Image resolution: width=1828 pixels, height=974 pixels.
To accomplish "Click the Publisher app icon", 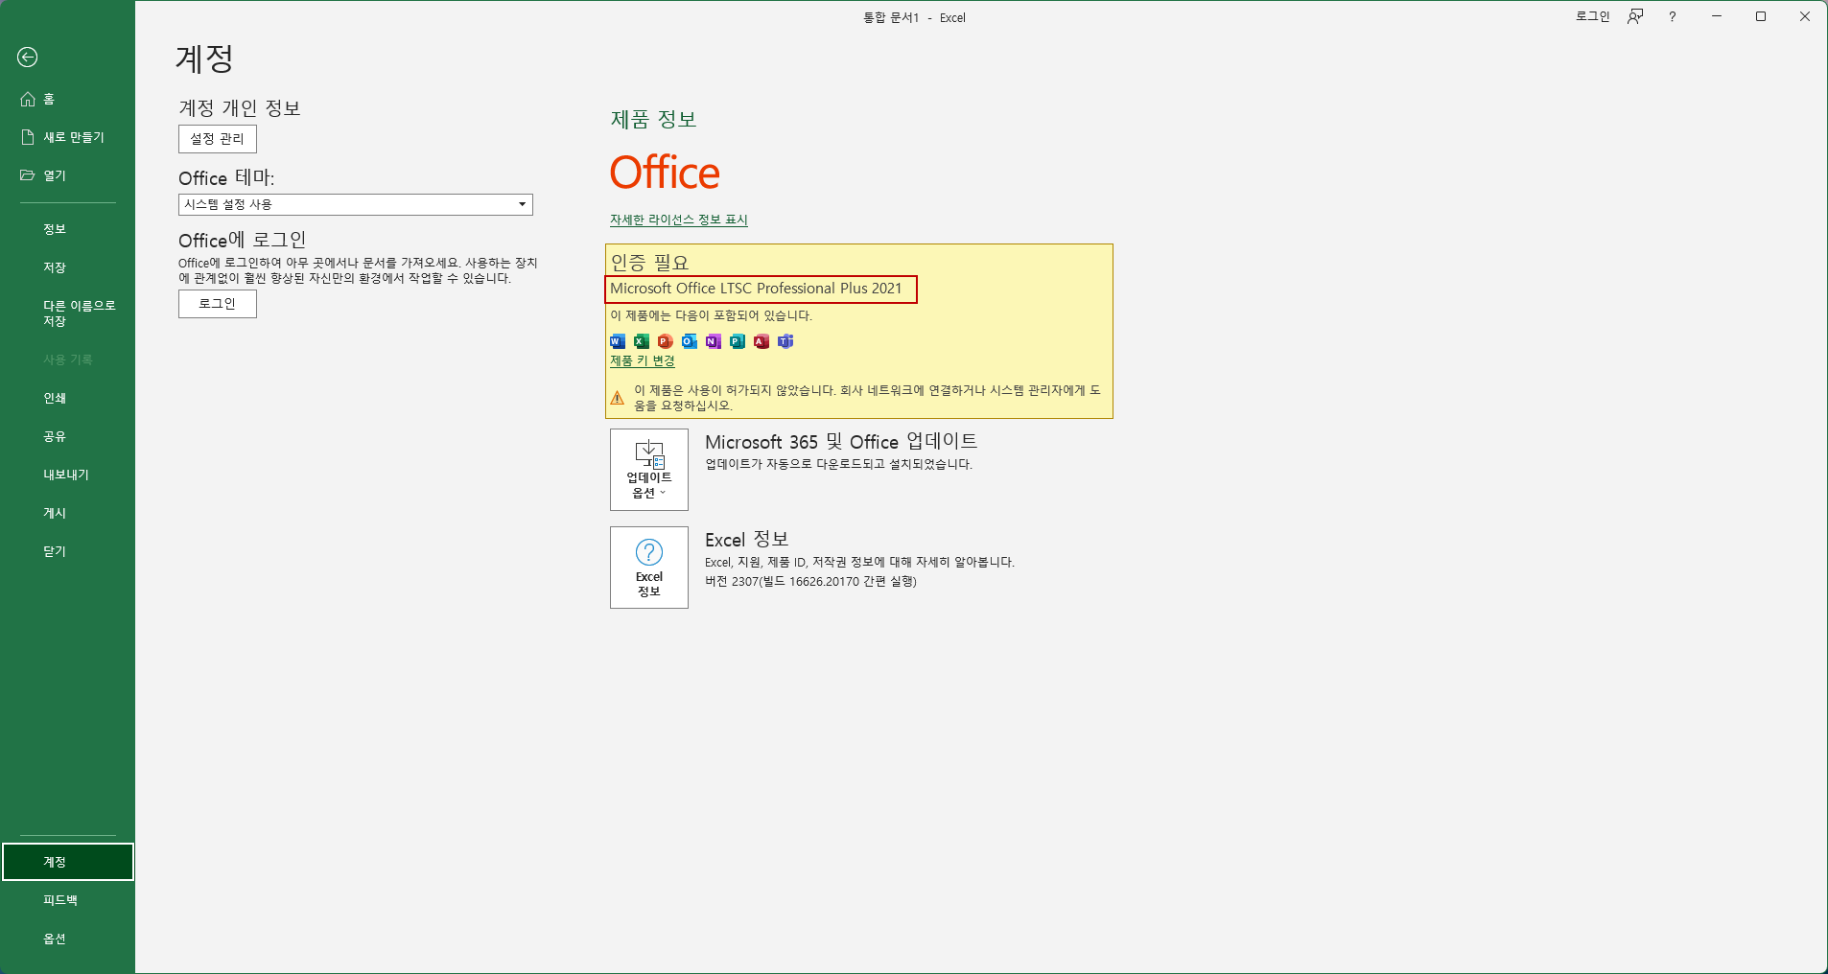I will pyautogui.click(x=738, y=341).
